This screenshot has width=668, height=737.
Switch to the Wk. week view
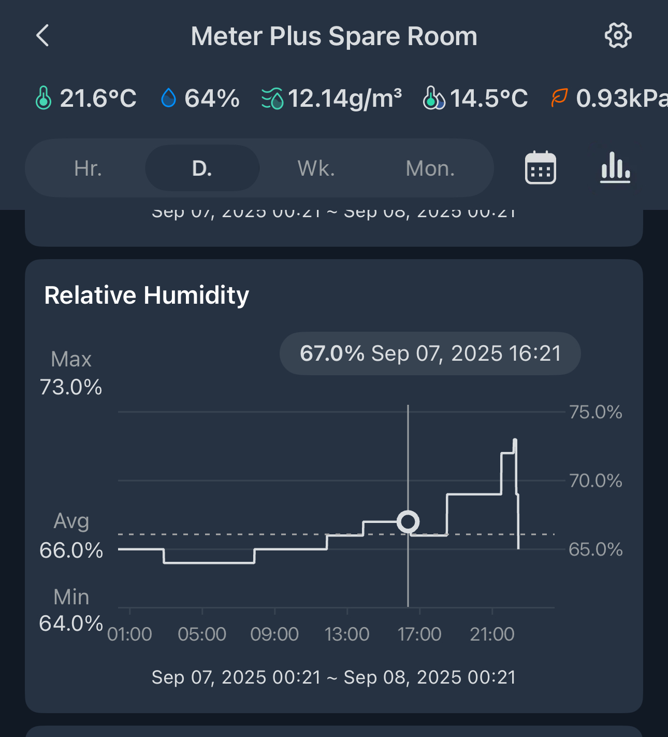coord(316,168)
